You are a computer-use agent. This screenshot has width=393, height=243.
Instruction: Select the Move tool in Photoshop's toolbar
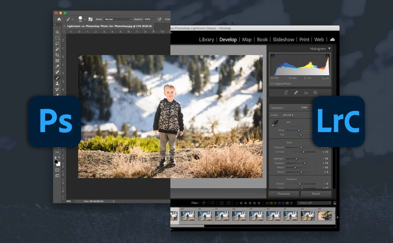[x=57, y=32]
